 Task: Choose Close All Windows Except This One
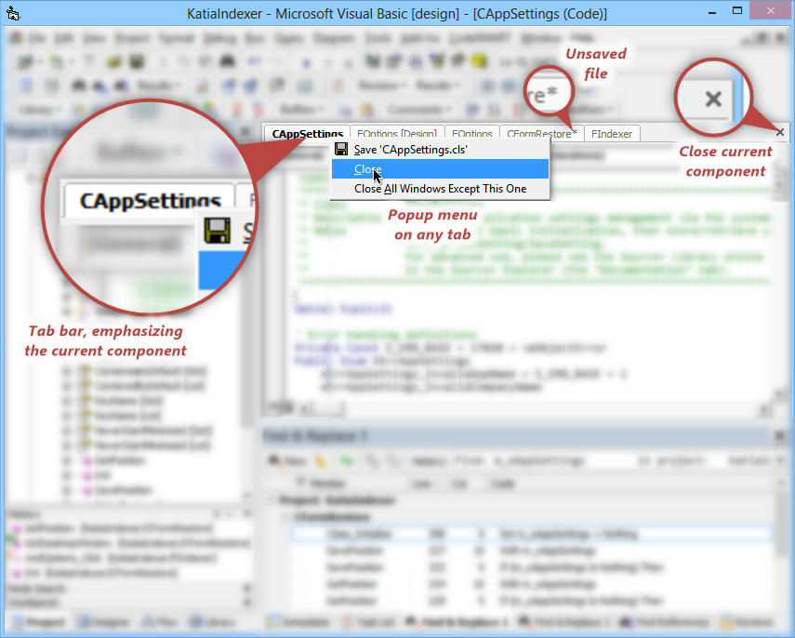pyautogui.click(x=440, y=189)
